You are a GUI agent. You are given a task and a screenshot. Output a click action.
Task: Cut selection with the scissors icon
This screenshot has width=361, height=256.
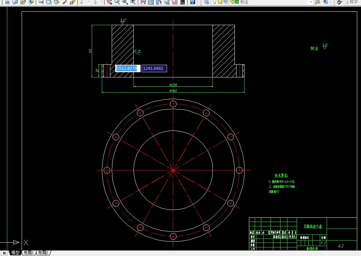click(41, 2)
